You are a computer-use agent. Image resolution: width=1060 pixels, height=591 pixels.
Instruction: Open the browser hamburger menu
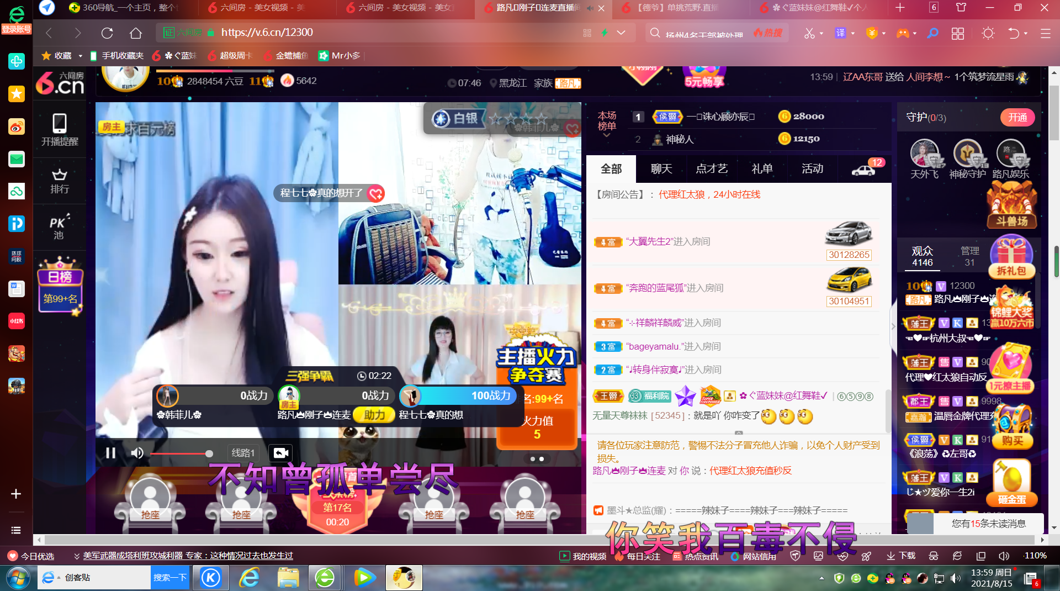(x=1045, y=34)
